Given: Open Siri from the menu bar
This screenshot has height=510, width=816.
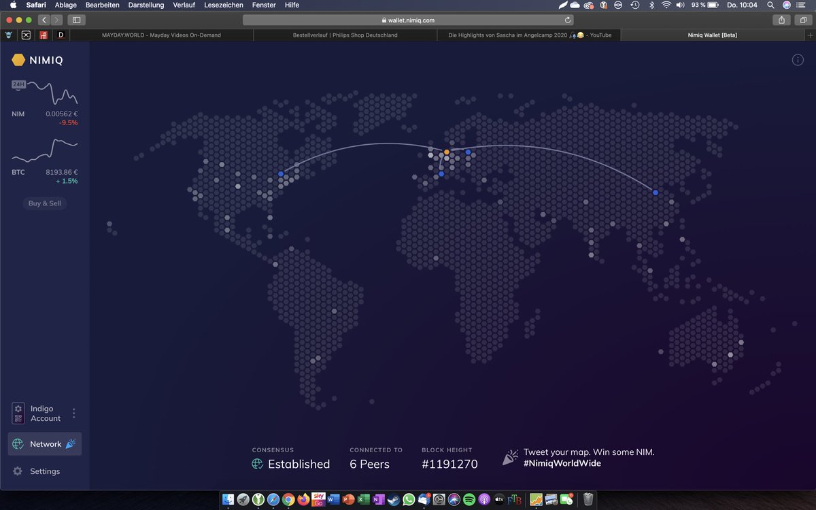Looking at the screenshot, I should click(787, 5).
